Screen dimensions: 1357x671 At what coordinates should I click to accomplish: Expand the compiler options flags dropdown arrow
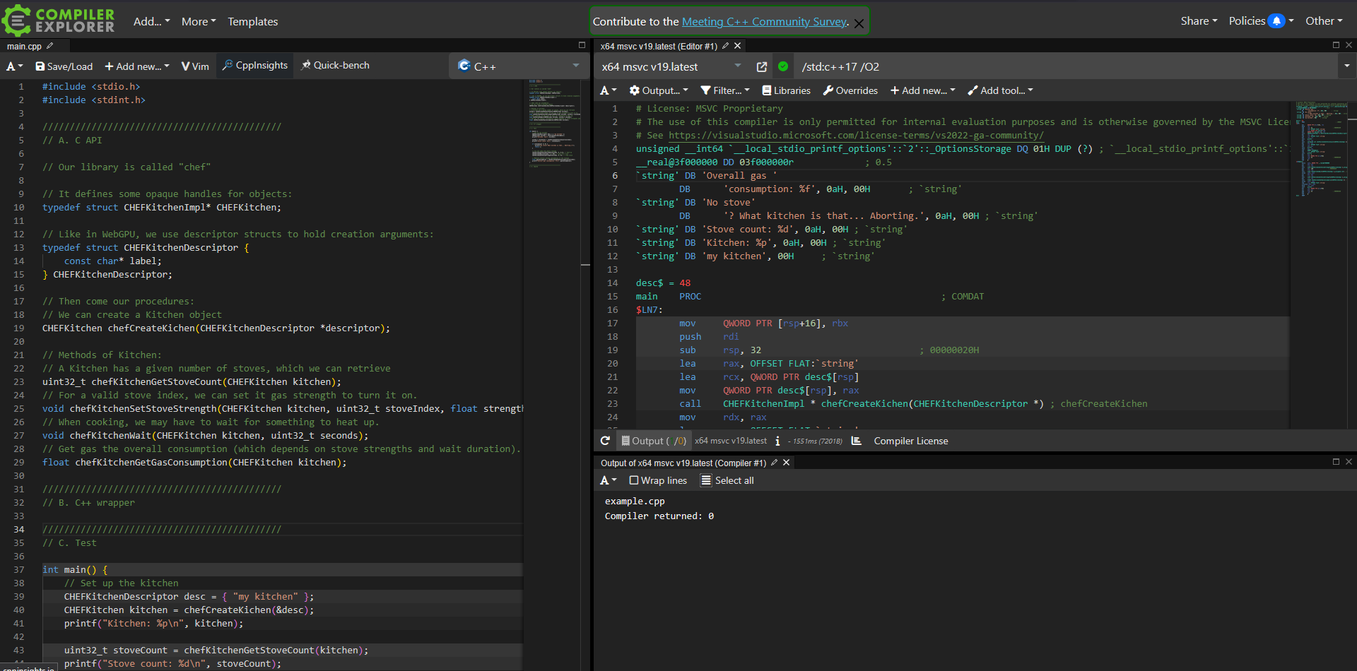1346,66
